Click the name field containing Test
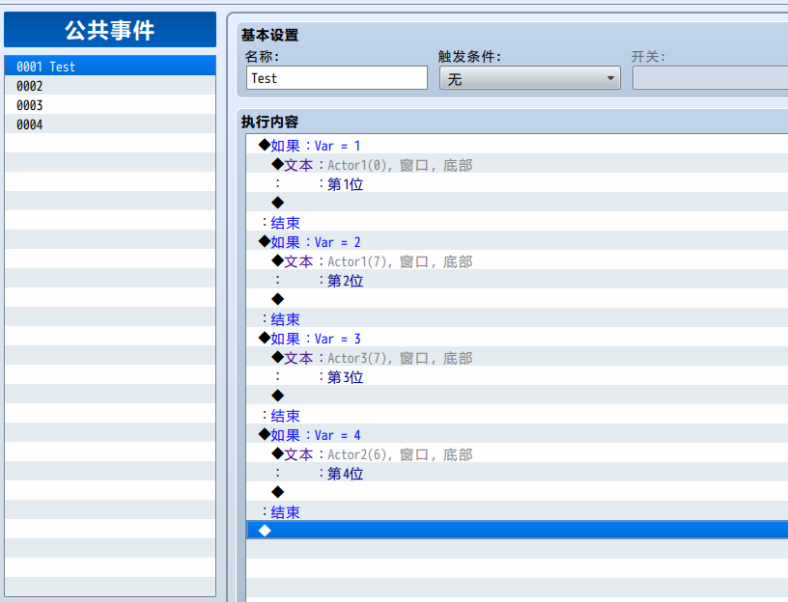The height and width of the screenshot is (602, 788). pyautogui.click(x=337, y=78)
